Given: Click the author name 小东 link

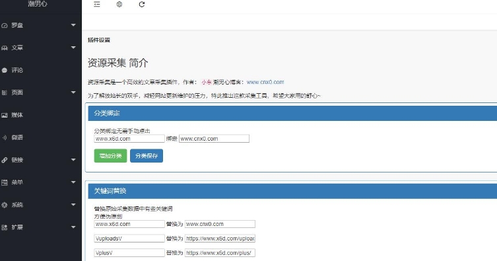Looking at the screenshot, I should [207, 82].
